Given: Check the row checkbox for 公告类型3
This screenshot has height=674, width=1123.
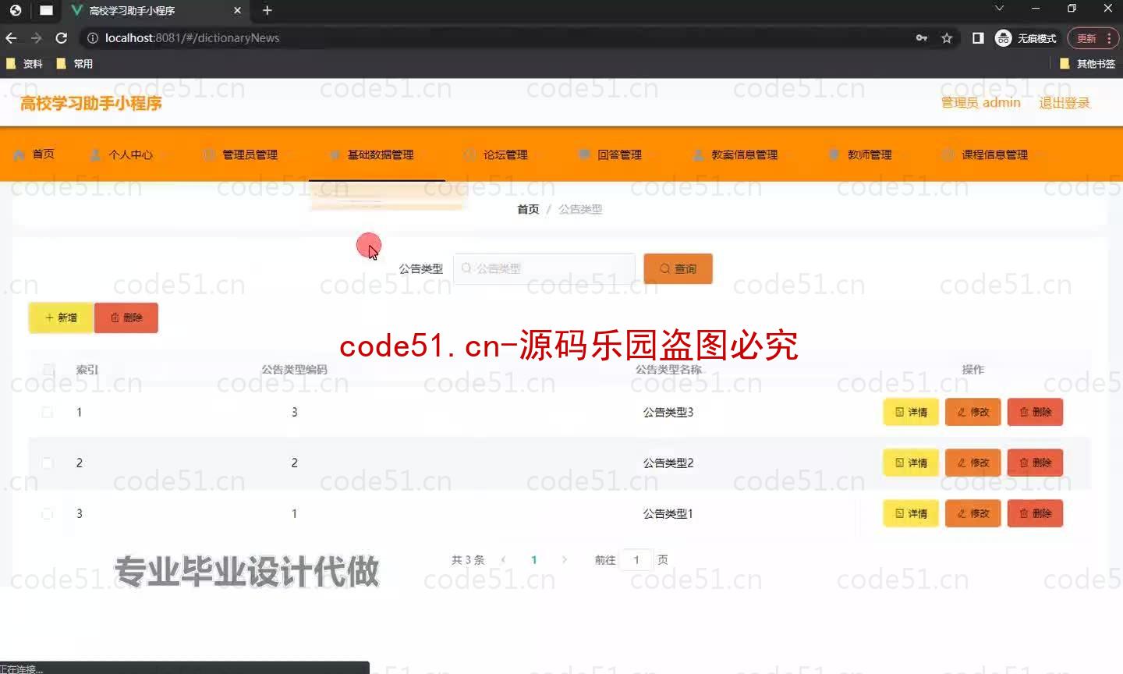Looking at the screenshot, I should (x=47, y=412).
